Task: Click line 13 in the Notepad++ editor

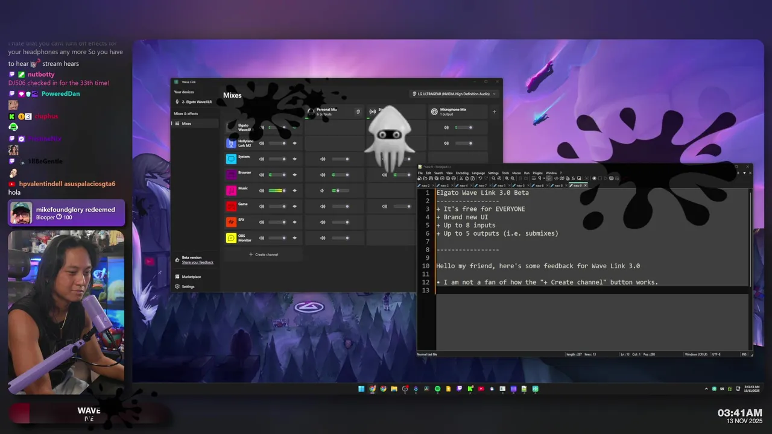Action: pyautogui.click(x=592, y=290)
